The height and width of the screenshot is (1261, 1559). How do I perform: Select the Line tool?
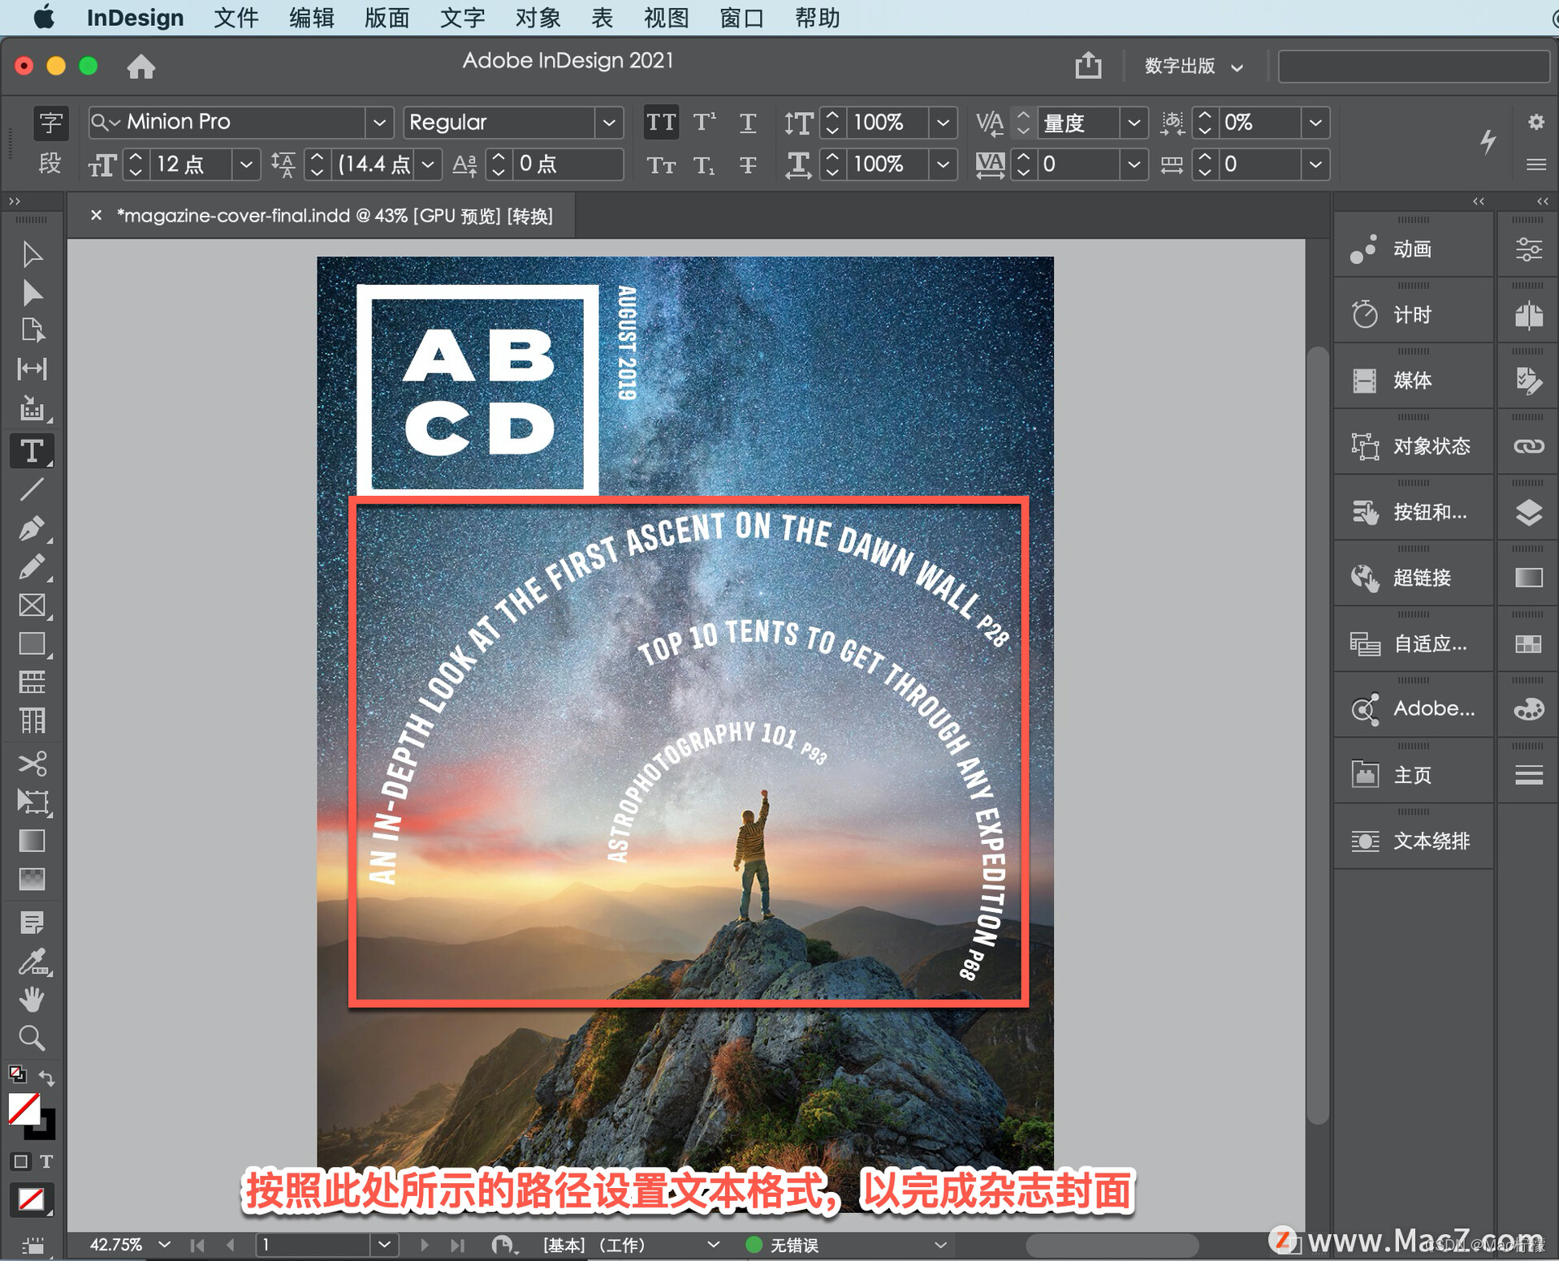32,489
